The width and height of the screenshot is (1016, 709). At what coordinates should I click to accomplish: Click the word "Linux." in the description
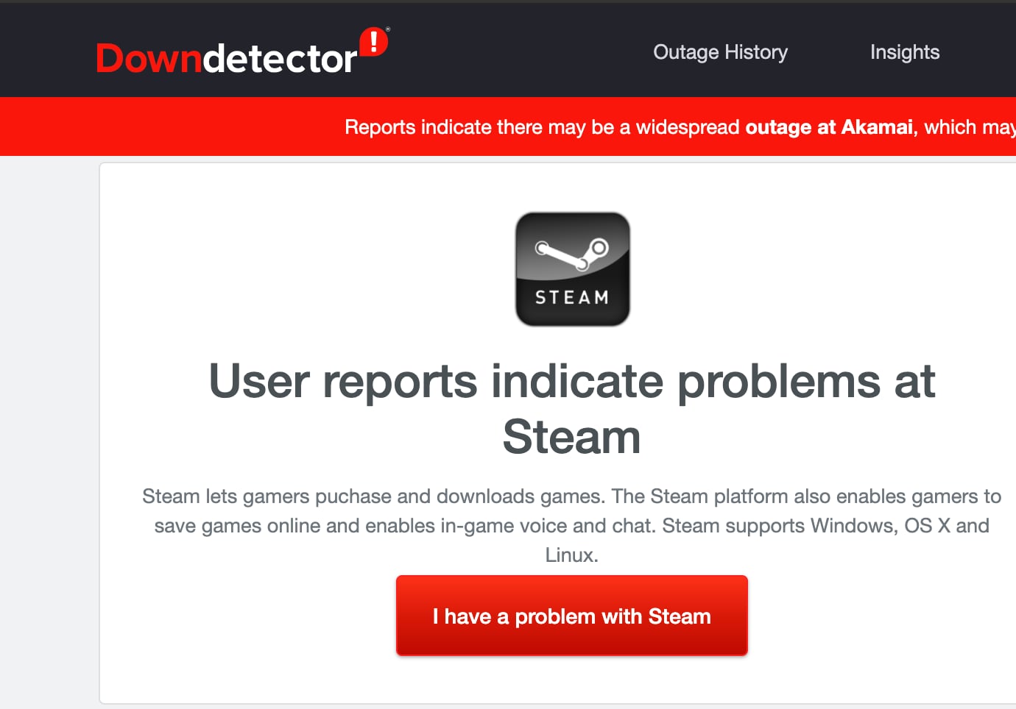(x=571, y=555)
